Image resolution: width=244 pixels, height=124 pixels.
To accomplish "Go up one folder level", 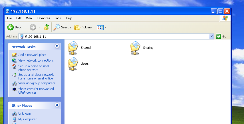I will 46,28.
